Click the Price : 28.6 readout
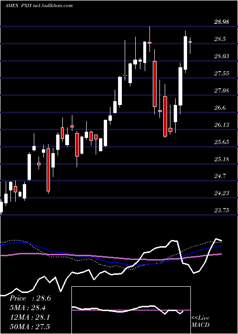The width and height of the screenshot is (238, 334). tap(30, 298)
